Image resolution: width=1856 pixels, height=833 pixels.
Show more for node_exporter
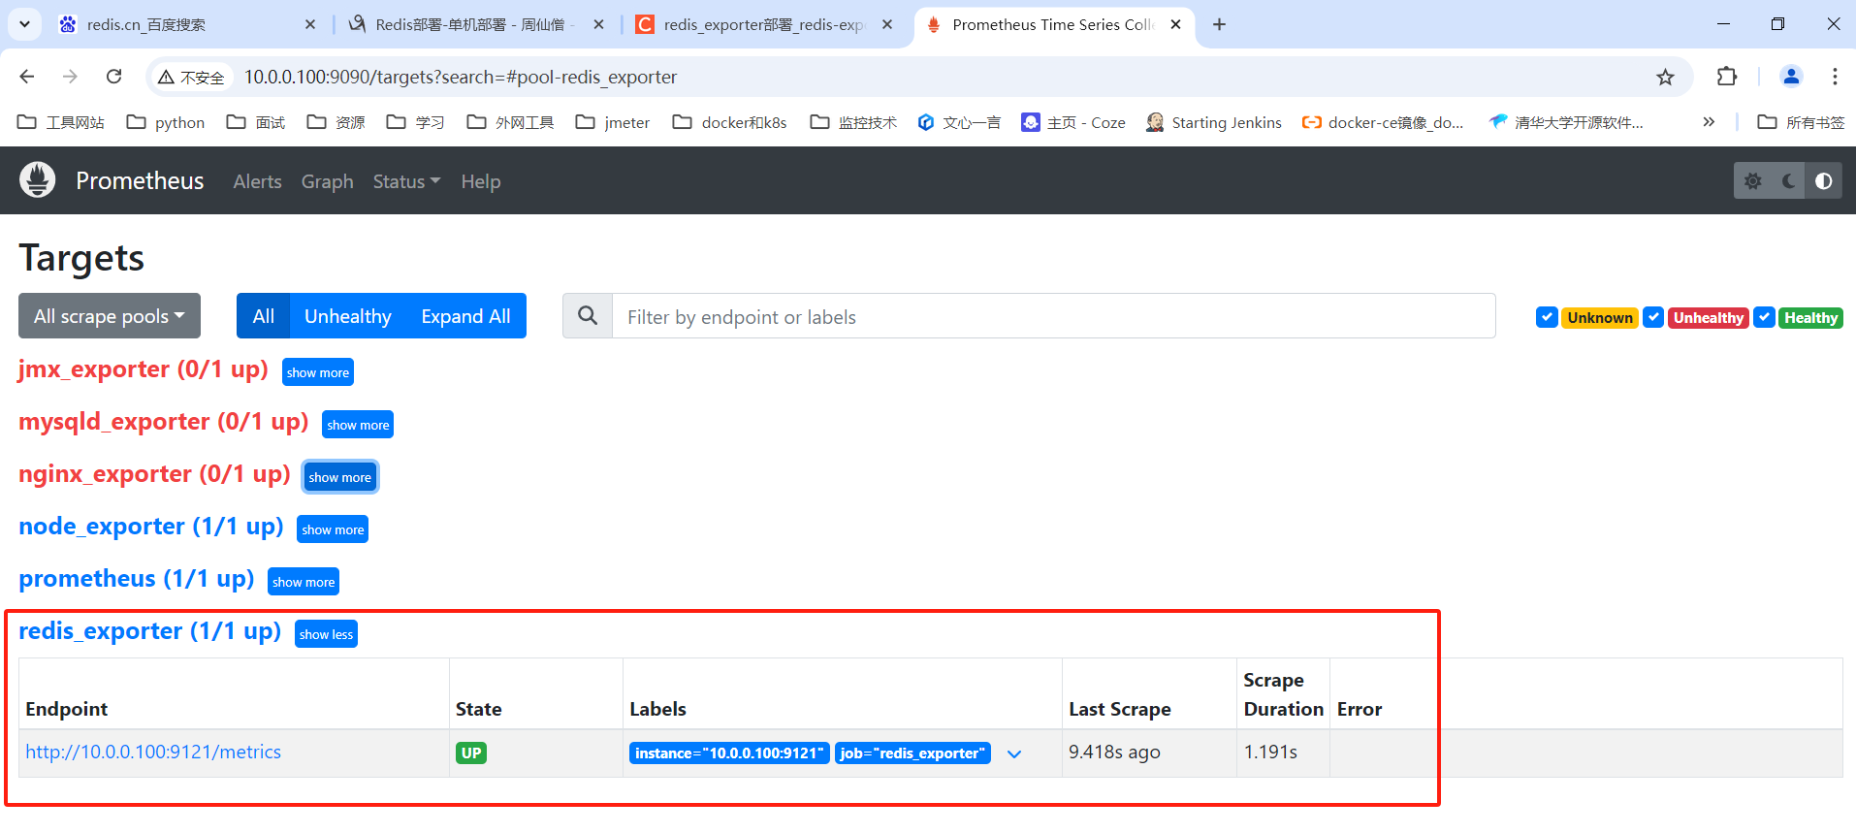click(333, 529)
